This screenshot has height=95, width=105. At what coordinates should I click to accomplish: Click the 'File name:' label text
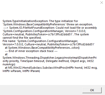click(x=9, y=41)
